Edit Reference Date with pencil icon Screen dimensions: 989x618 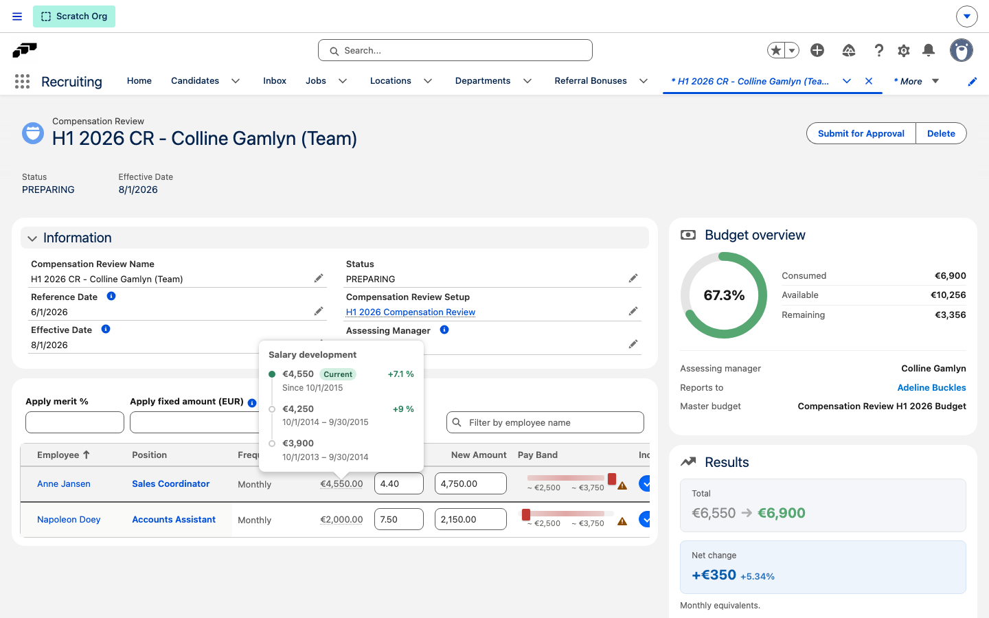tap(319, 311)
